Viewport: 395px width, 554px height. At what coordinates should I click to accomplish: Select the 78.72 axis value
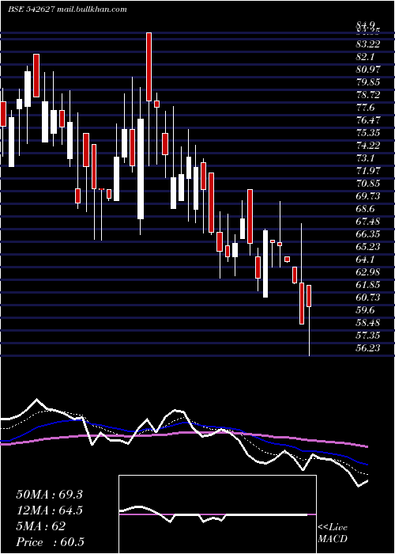[368, 95]
